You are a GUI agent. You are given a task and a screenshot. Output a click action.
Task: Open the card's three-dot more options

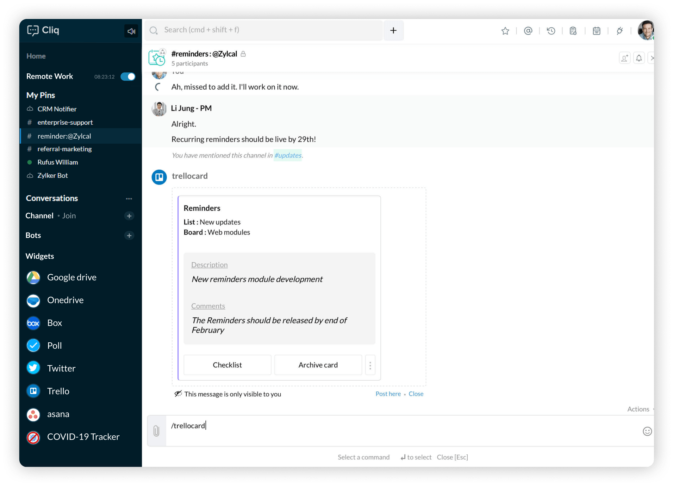(x=370, y=365)
